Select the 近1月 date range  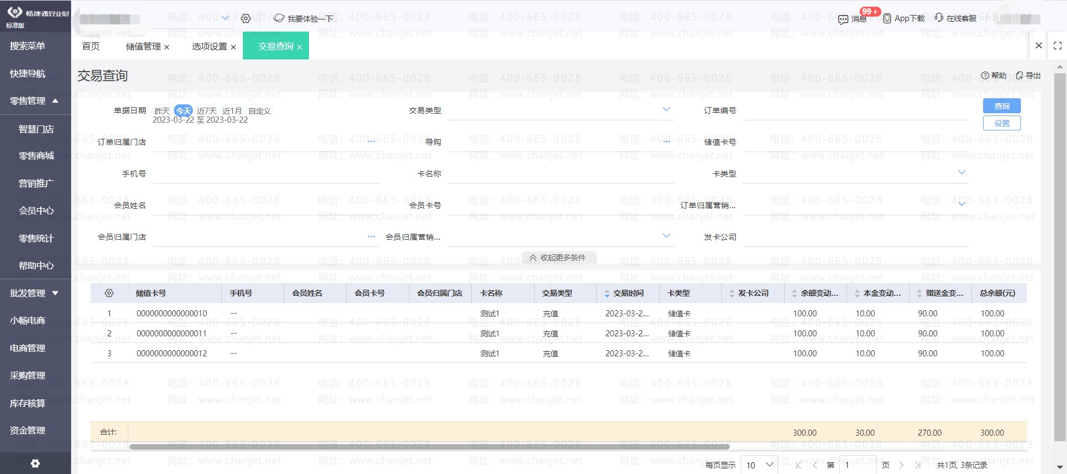[x=232, y=111]
